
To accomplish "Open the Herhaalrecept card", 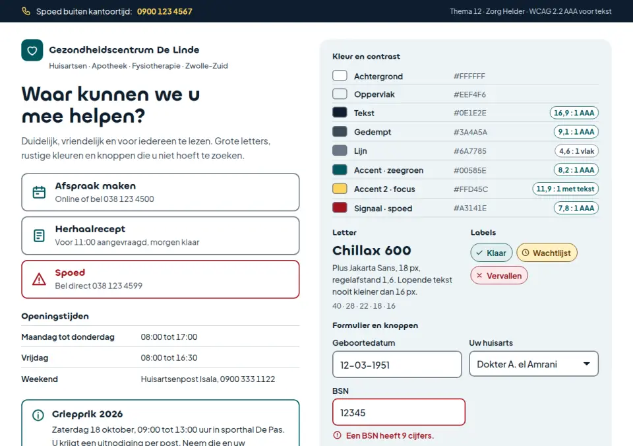I will tap(160, 236).
